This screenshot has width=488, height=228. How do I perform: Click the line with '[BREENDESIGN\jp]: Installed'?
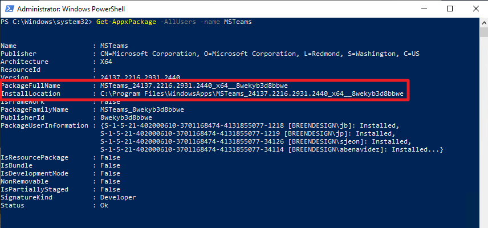click(248, 134)
